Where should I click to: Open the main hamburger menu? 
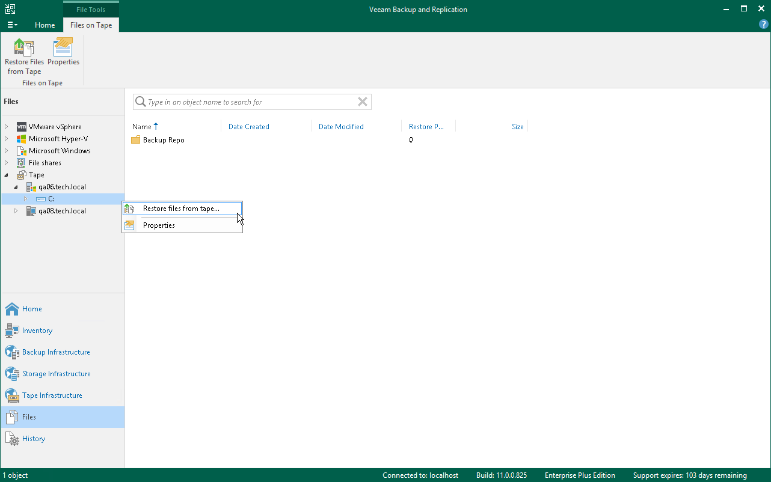pyautogui.click(x=12, y=25)
